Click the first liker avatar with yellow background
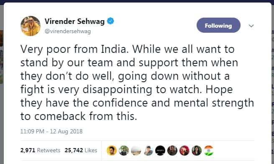Viewport: 274px width, 164px height. coord(112,151)
